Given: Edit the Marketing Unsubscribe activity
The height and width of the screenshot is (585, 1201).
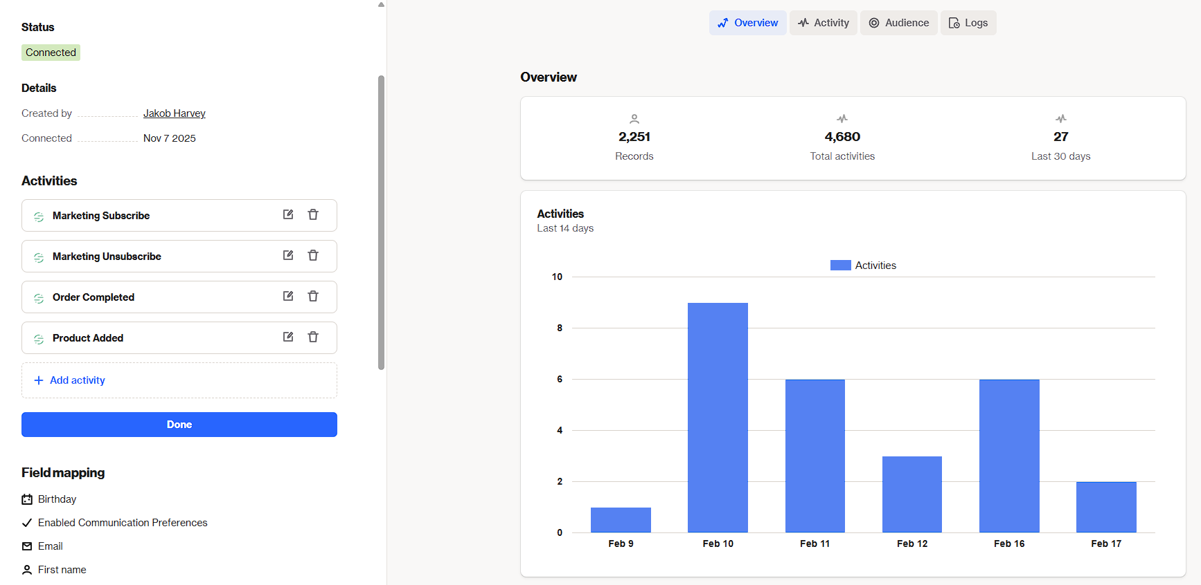Looking at the screenshot, I should pyautogui.click(x=288, y=256).
